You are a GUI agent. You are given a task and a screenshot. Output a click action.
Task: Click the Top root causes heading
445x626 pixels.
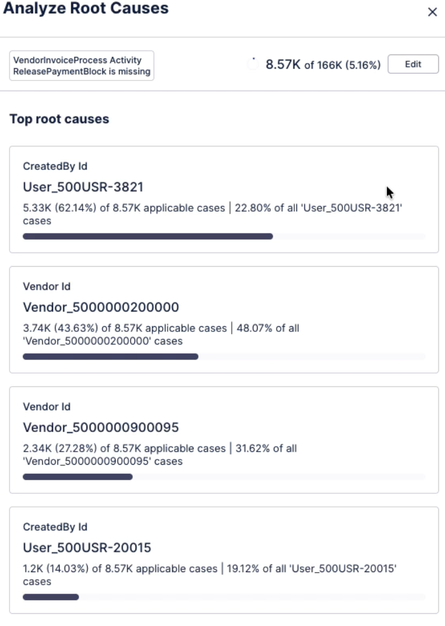tap(59, 119)
